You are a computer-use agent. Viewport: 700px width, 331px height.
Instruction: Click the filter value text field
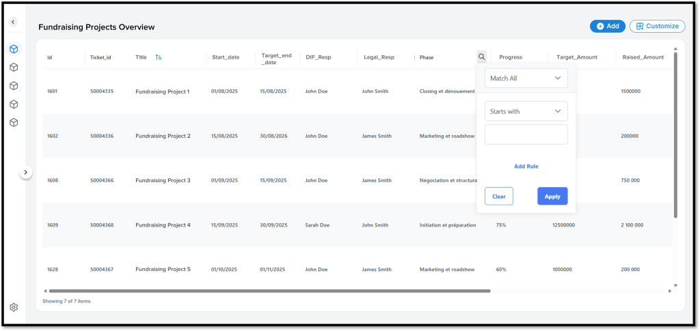point(526,134)
